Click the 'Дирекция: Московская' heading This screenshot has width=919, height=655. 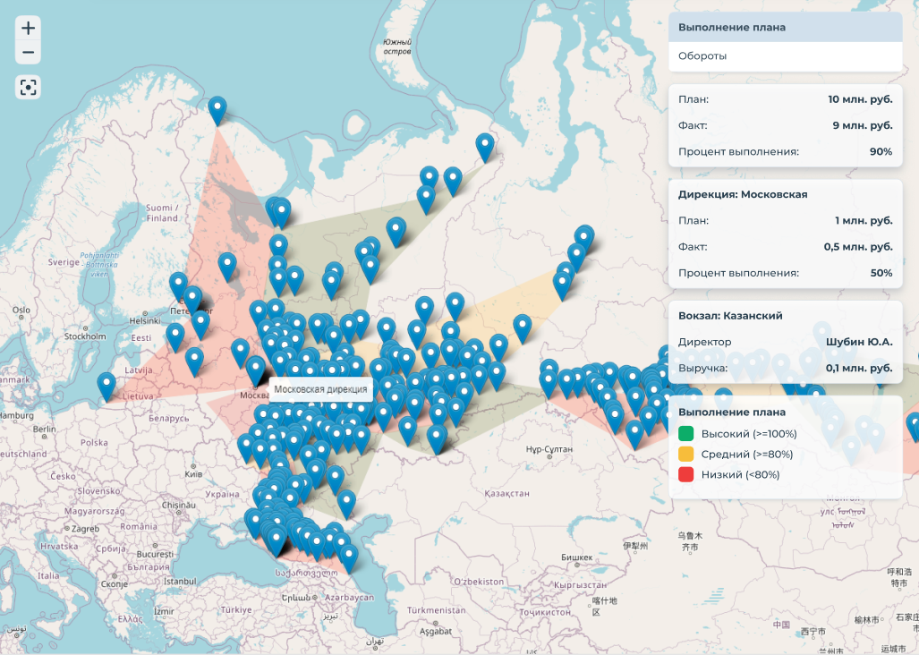[743, 194]
